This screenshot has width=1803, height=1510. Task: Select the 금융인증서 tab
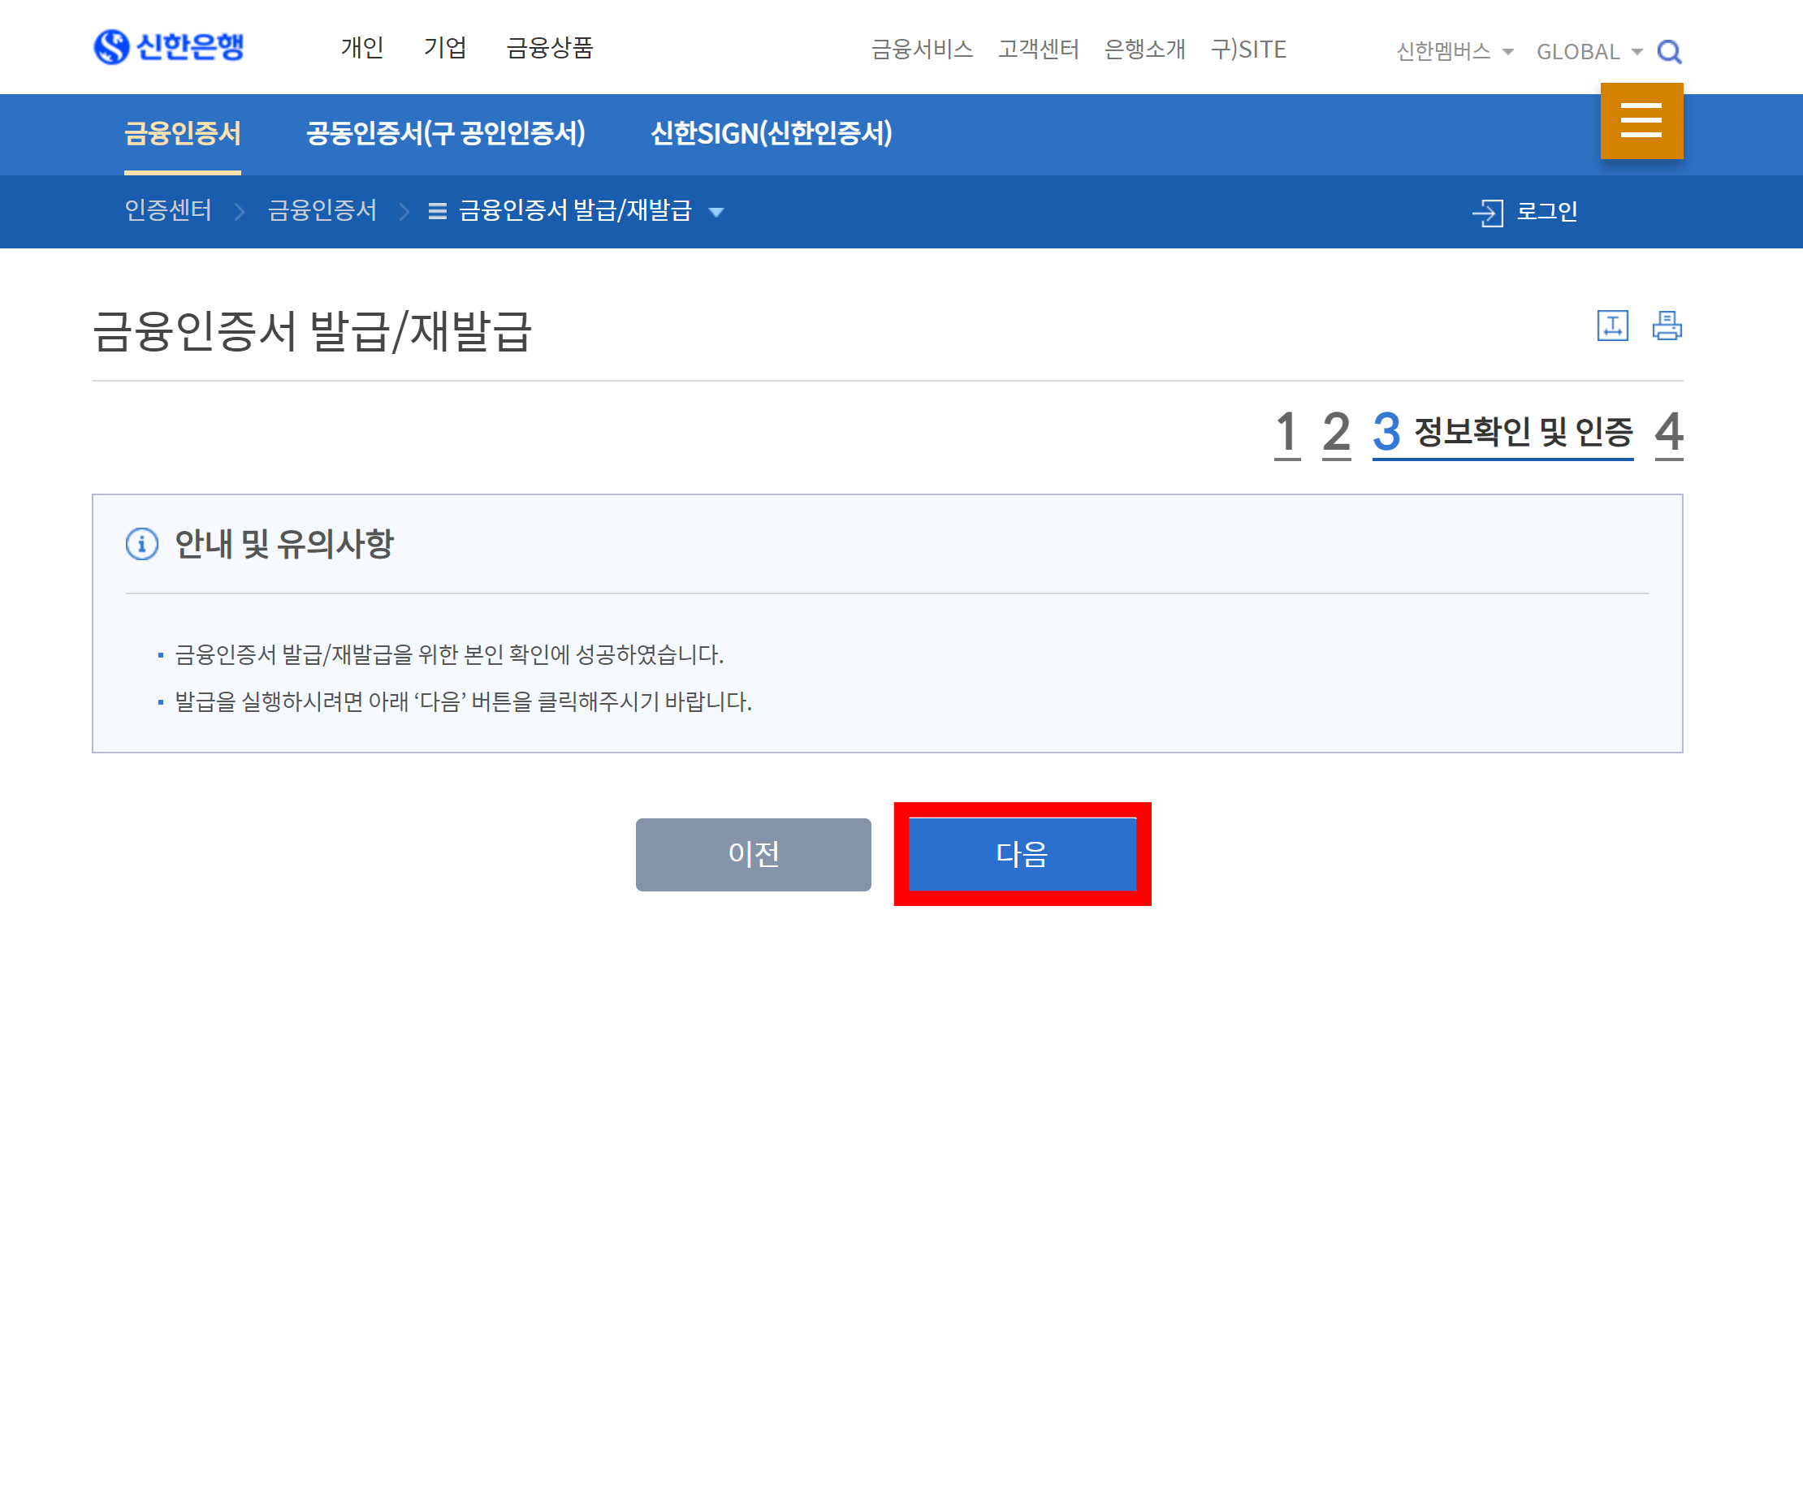tap(182, 133)
